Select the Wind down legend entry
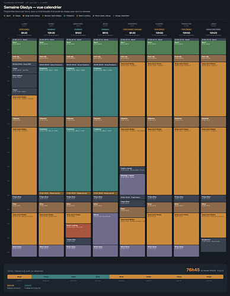230x296 pixels. tap(102, 16)
